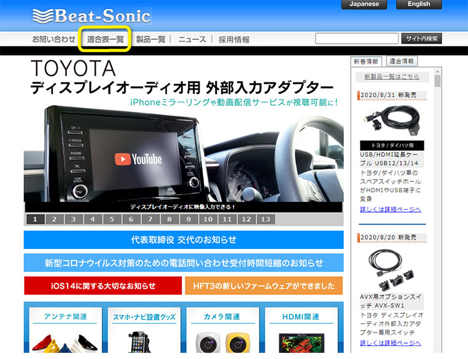Switch to 適合情報 tab
The image size is (468, 359).
click(x=402, y=61)
